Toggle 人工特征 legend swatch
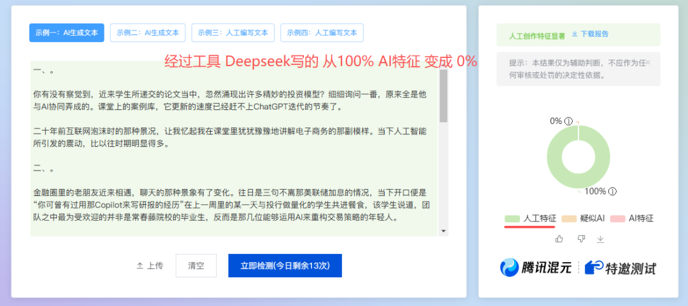688x306 pixels. 512,218
